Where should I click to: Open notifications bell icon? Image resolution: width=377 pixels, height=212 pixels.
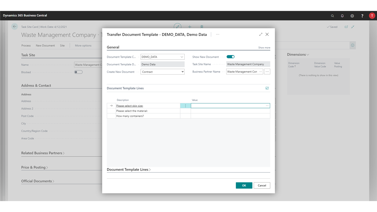click(x=342, y=16)
